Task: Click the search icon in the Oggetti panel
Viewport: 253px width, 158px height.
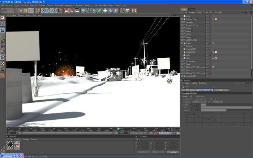Action: 243,12
